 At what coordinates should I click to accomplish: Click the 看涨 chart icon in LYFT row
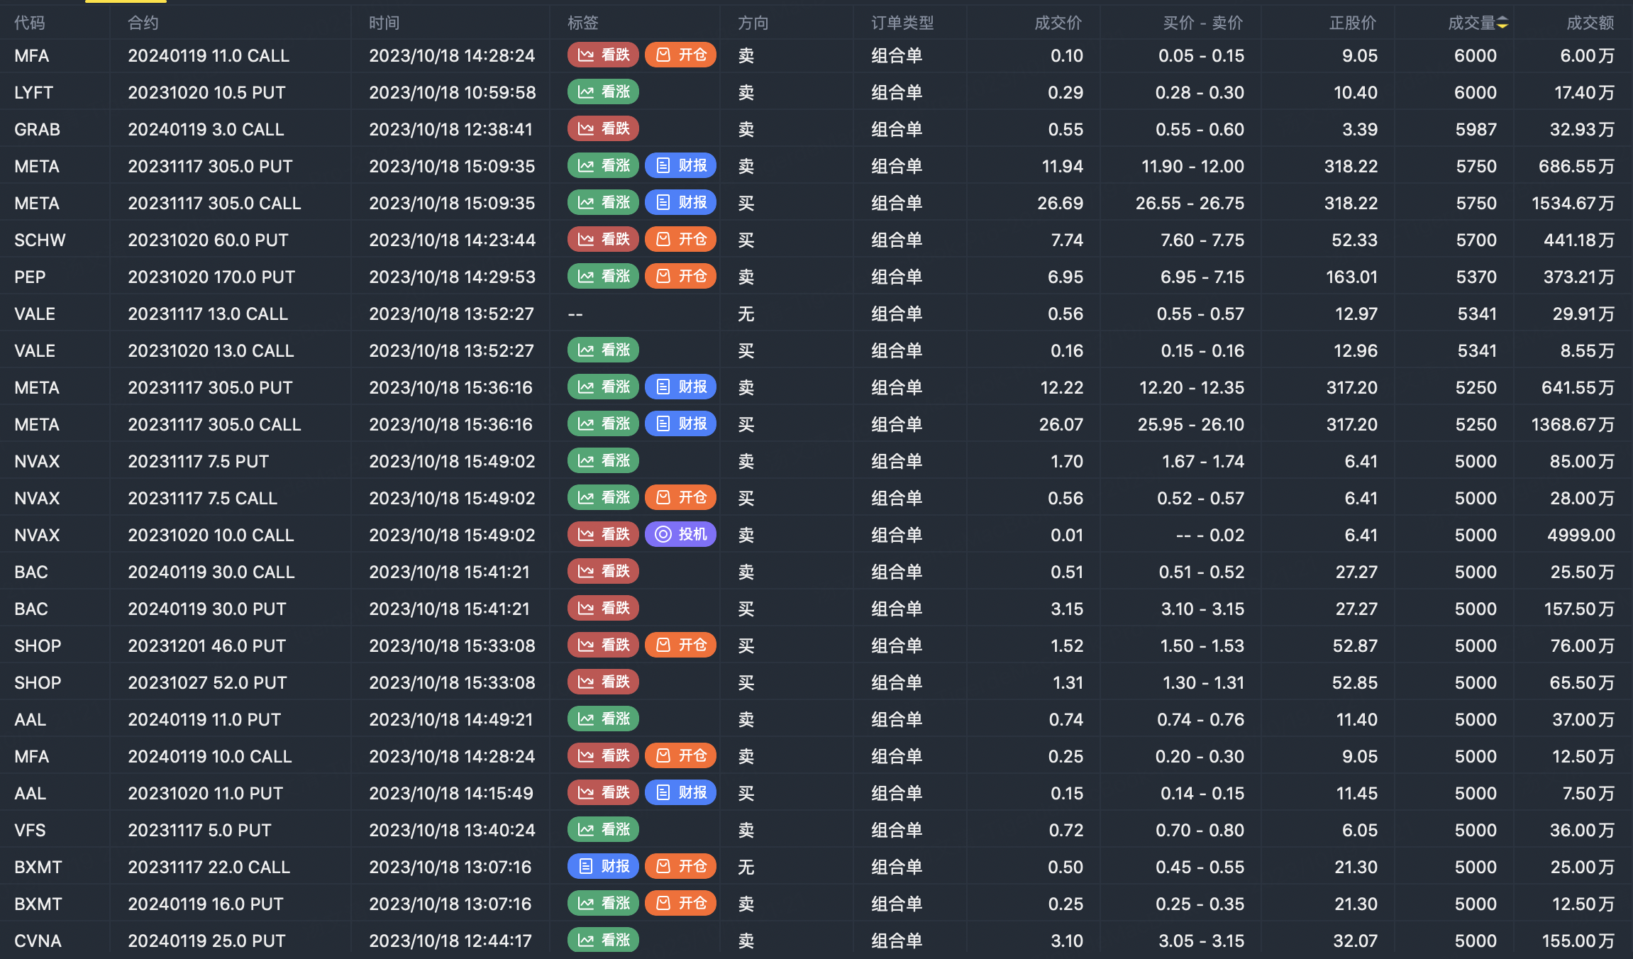(x=586, y=92)
